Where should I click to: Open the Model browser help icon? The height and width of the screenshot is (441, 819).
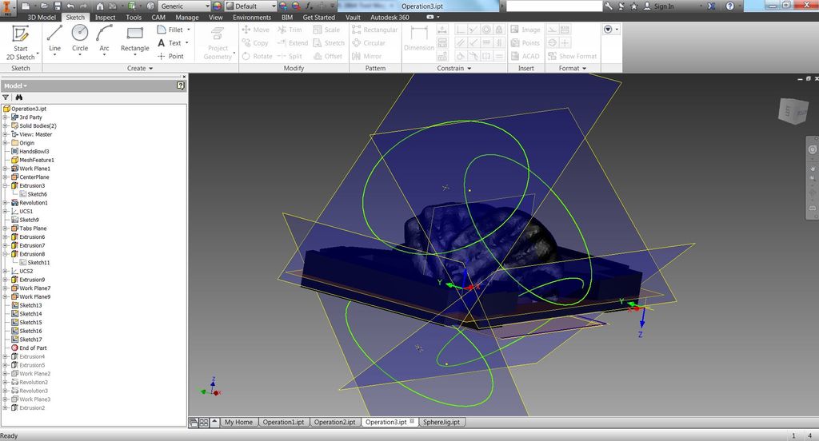pyautogui.click(x=180, y=85)
